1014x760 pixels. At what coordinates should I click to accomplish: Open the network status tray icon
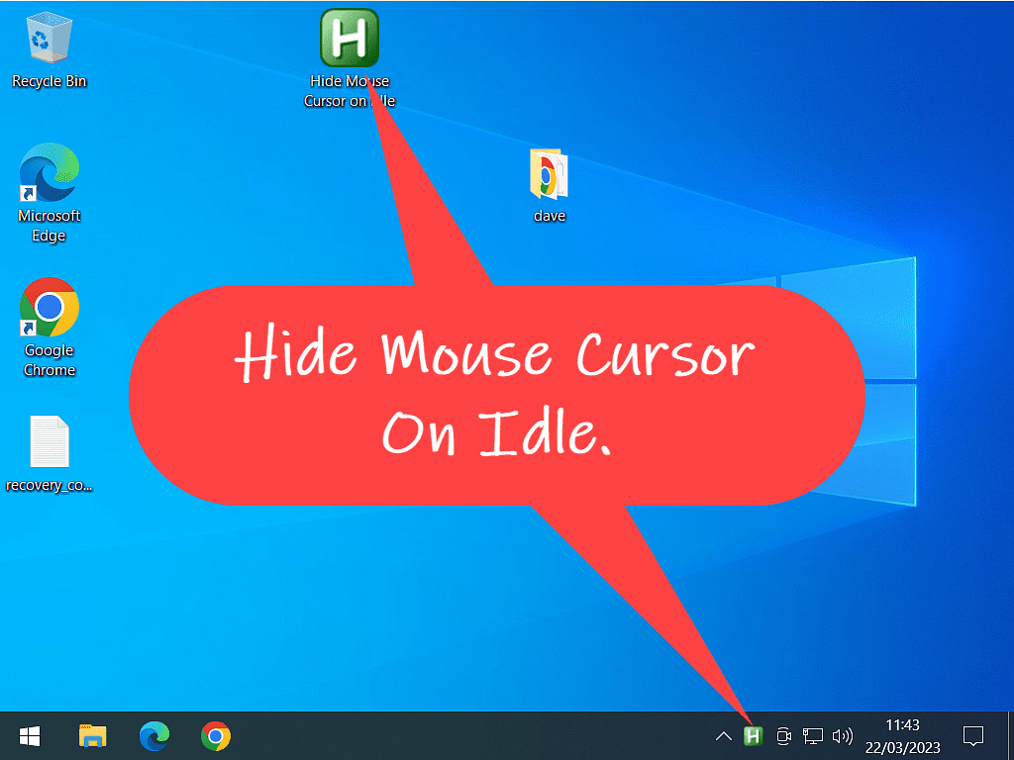click(x=813, y=736)
